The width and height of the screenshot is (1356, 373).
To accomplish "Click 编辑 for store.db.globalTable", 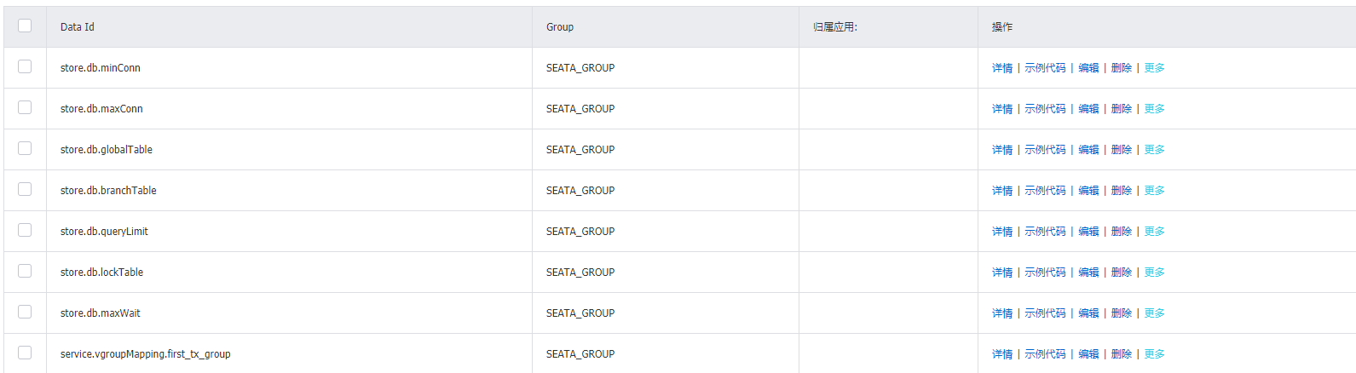I will coord(1088,150).
